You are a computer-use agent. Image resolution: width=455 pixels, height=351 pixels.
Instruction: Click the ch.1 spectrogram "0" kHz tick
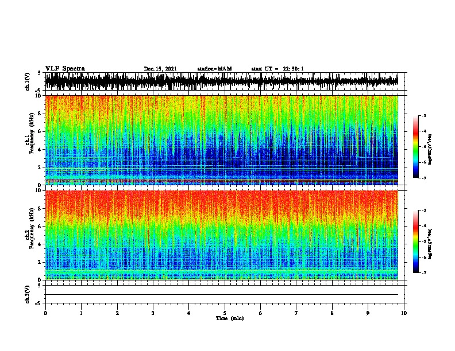(x=40, y=185)
